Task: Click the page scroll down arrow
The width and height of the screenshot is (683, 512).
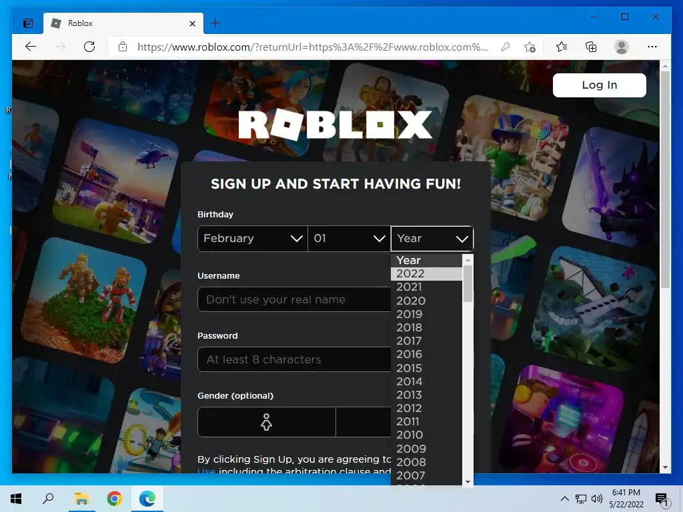Action: 665,467
